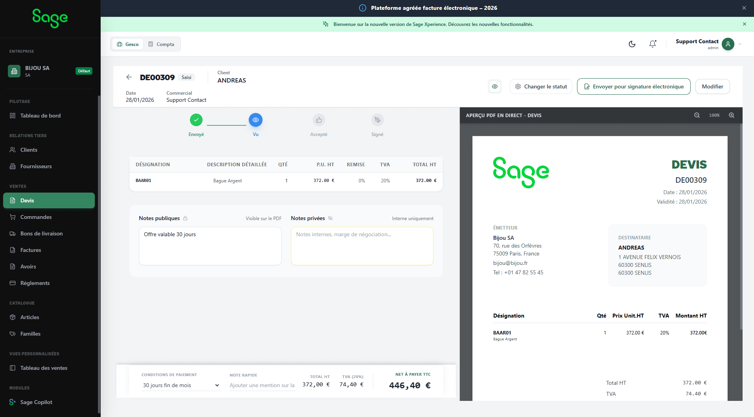The image size is (754, 417).
Task: Open Avoirs in sidebar
Action: tap(49, 266)
